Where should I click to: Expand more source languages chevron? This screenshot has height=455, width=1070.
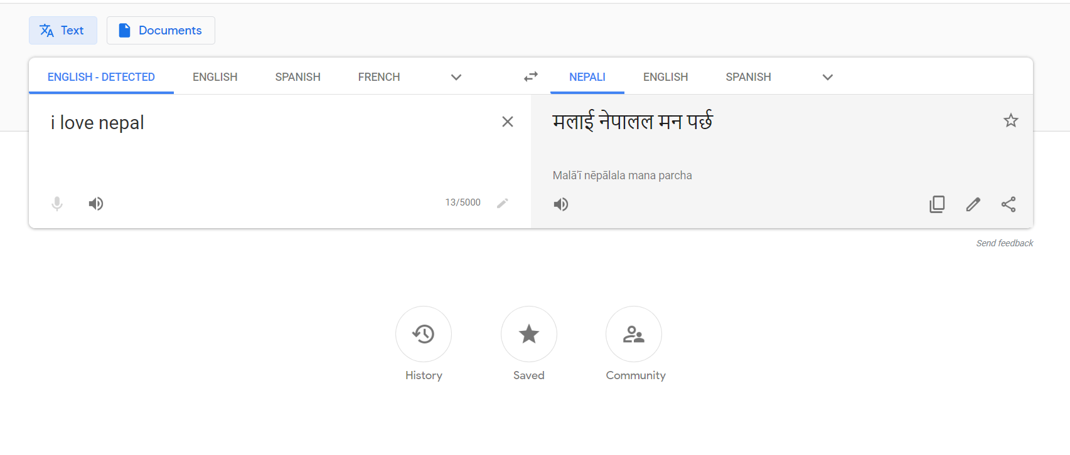[x=456, y=77]
